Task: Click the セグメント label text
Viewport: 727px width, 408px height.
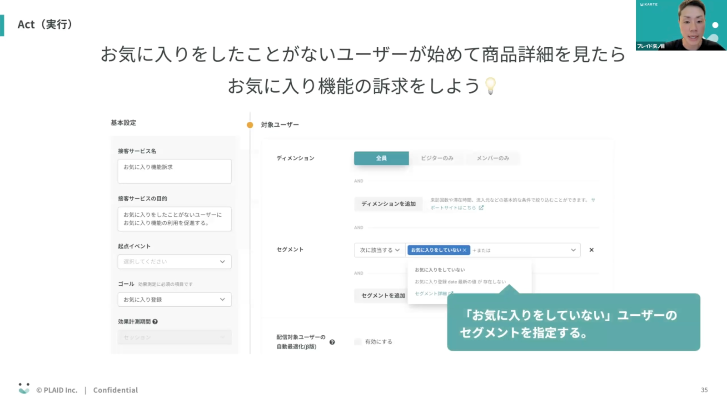Action: (x=290, y=249)
